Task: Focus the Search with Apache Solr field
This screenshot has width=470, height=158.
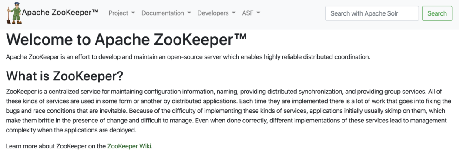Action: (372, 13)
